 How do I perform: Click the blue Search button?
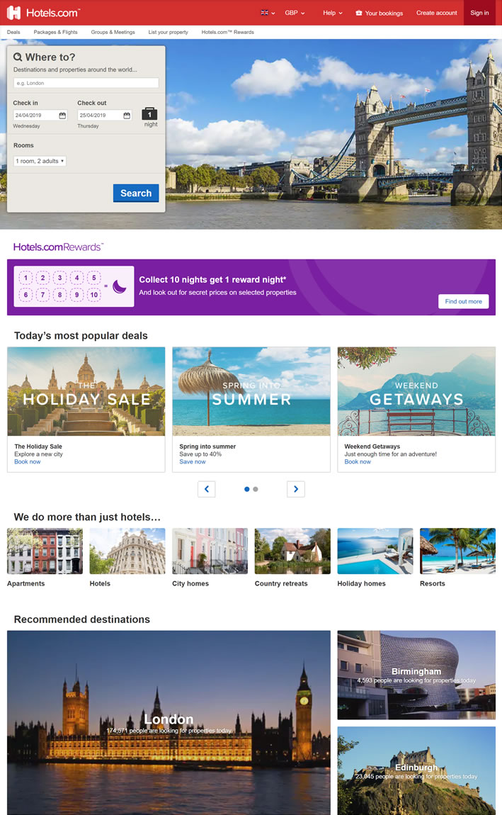pos(136,193)
